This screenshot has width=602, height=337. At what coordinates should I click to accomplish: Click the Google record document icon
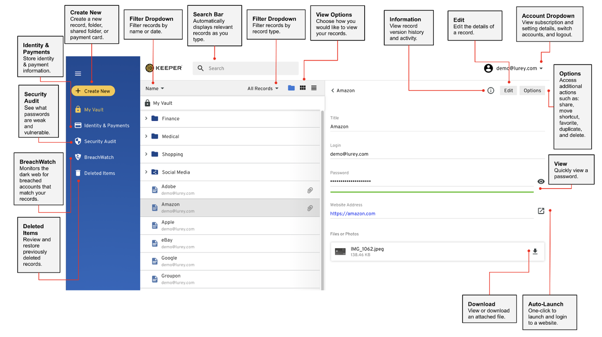click(155, 261)
